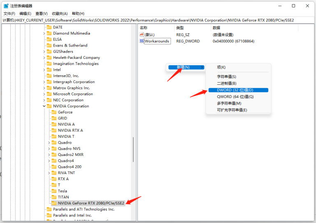Select the NEC Corporation key
This screenshot has height=223, width=316.
tap(68, 100)
